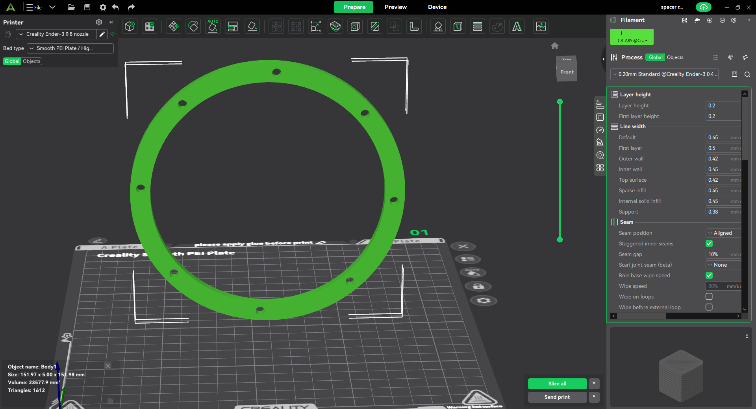Click the cloud upload icon

[704, 7]
